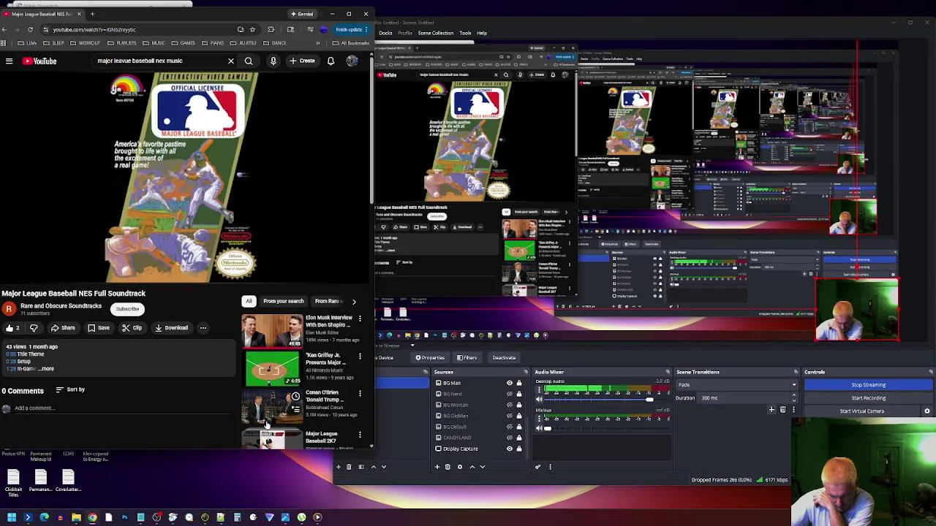Screen dimensions: 936x526
Task: Unlock the Display Capture source
Action: pyautogui.click(x=519, y=449)
